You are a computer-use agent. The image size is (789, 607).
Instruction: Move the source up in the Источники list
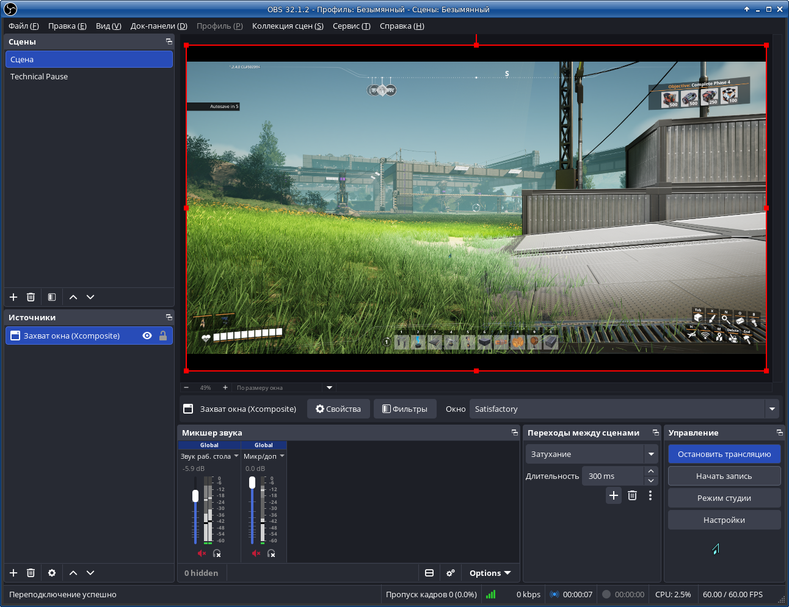pyautogui.click(x=73, y=573)
